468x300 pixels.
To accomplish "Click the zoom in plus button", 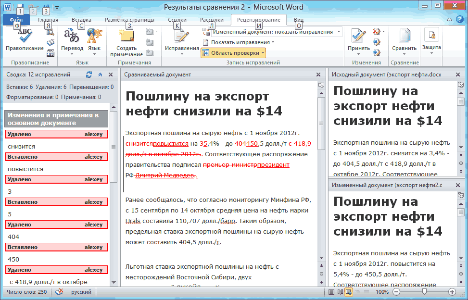I will point(452,292).
